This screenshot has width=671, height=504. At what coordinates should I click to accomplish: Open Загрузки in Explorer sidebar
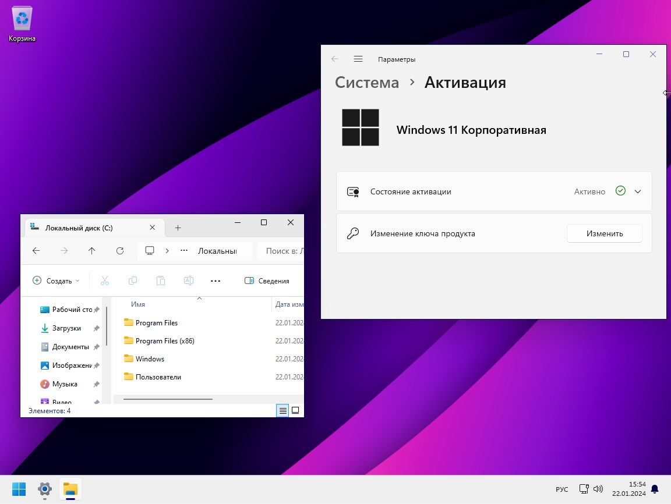tap(69, 328)
